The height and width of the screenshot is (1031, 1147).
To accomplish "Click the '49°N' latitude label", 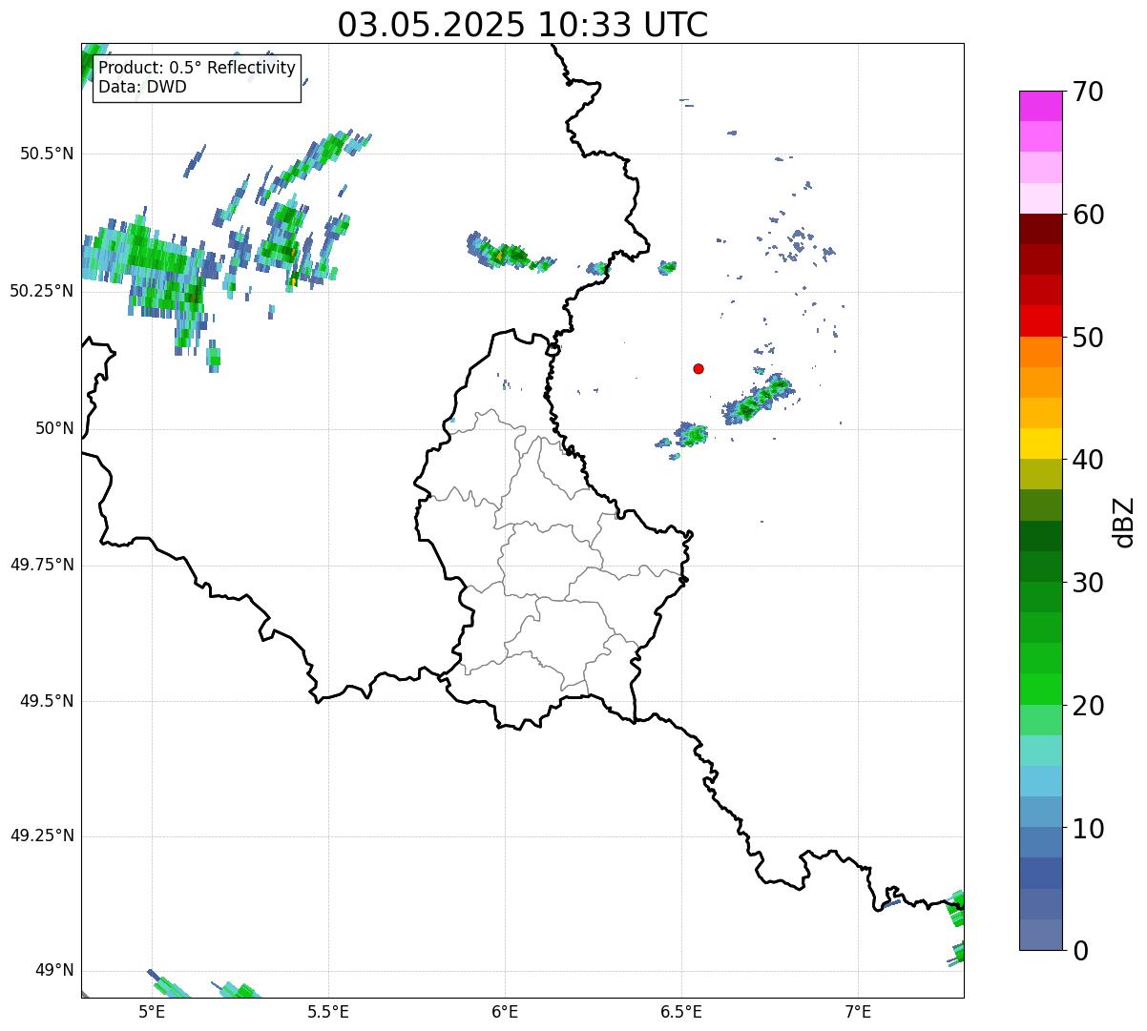I will tap(54, 971).
